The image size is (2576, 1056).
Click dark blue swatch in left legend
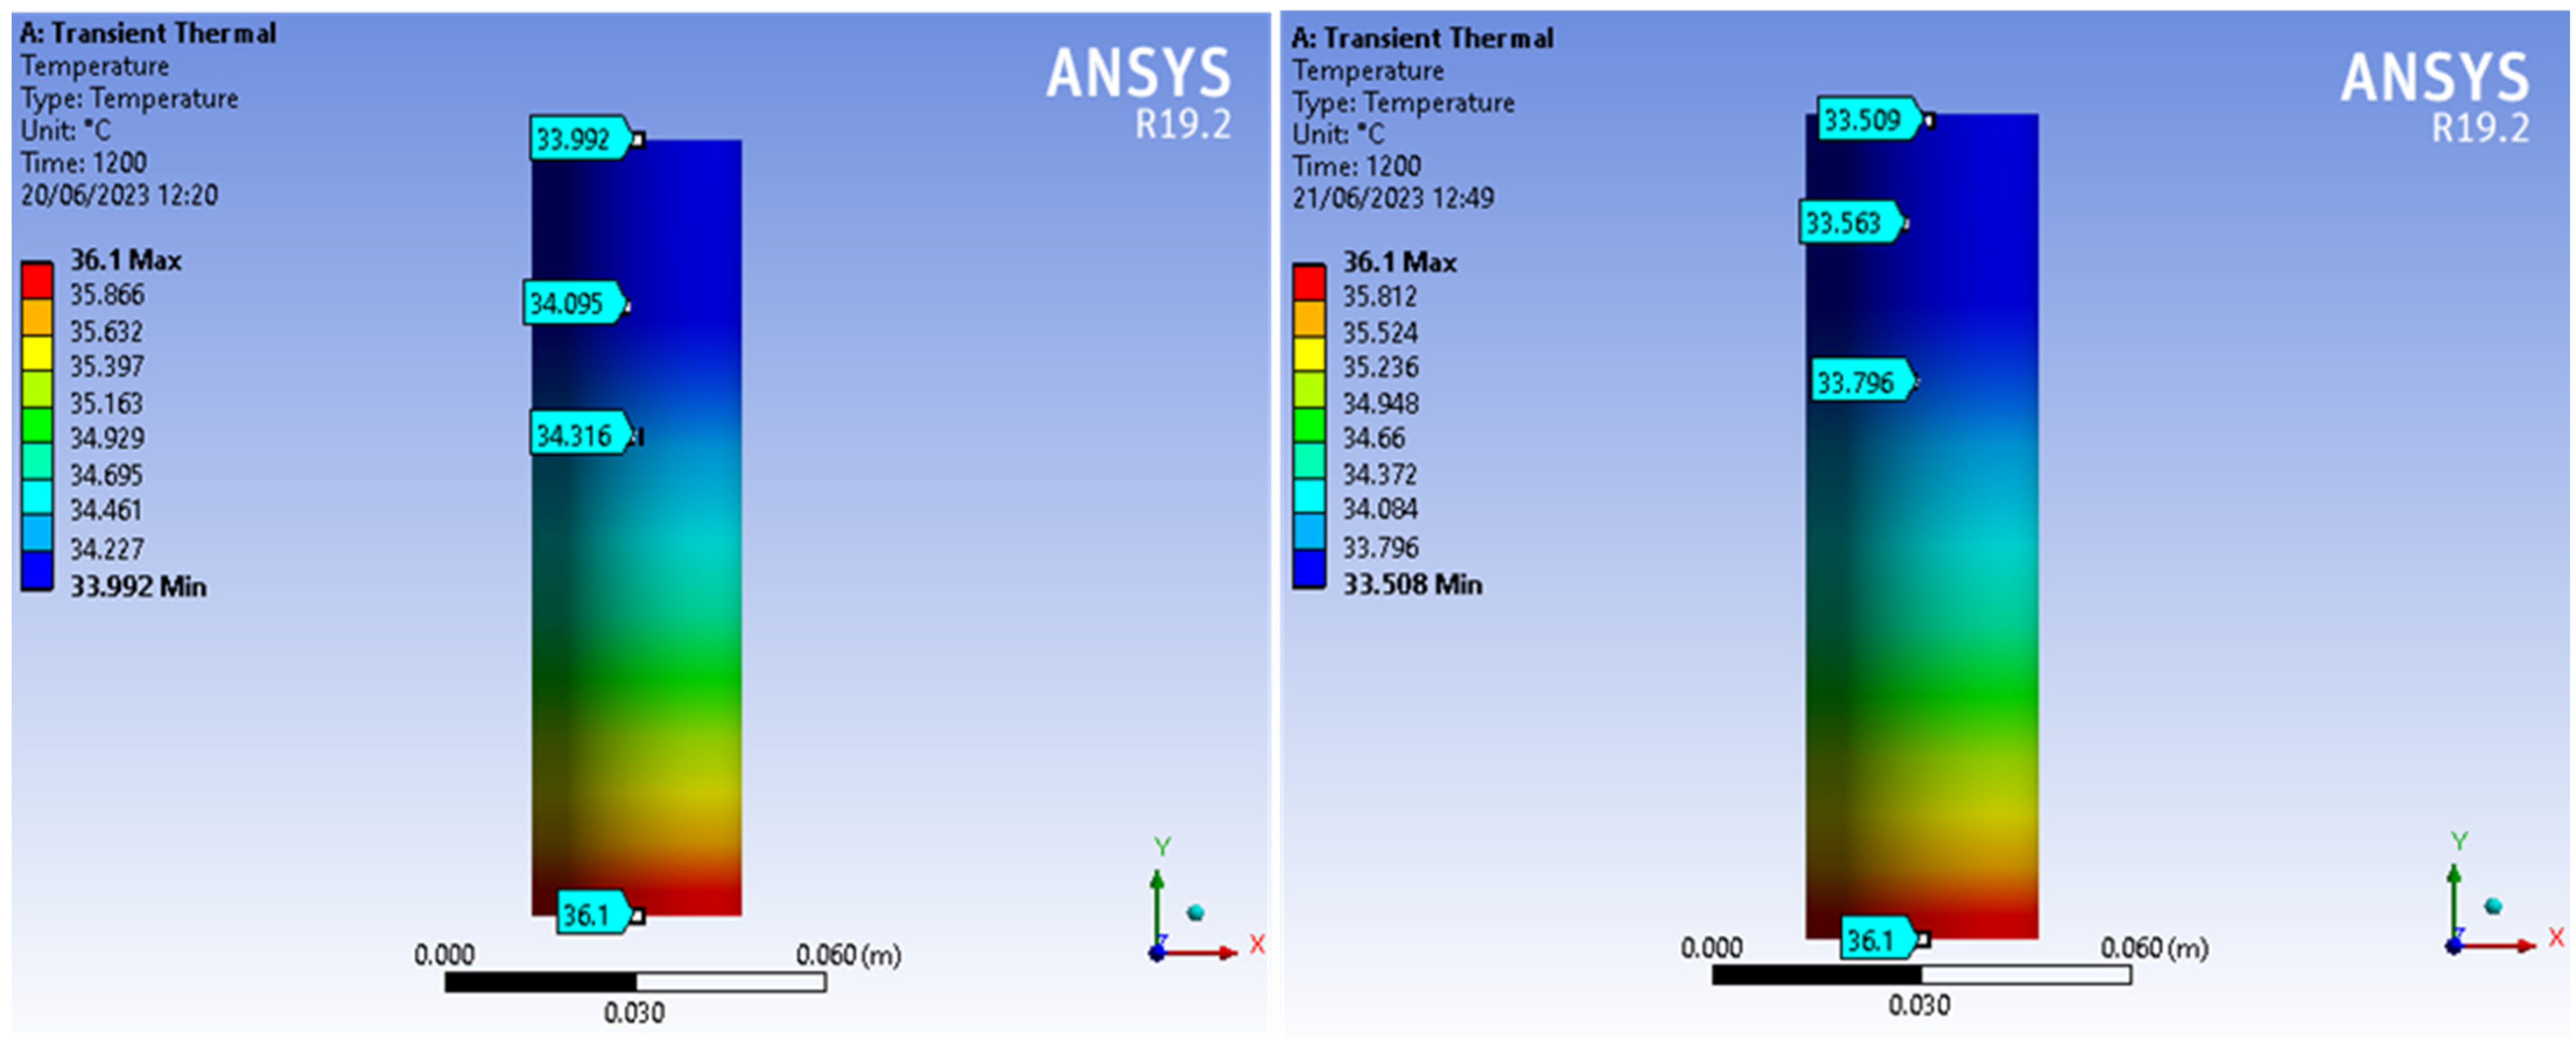point(37,570)
